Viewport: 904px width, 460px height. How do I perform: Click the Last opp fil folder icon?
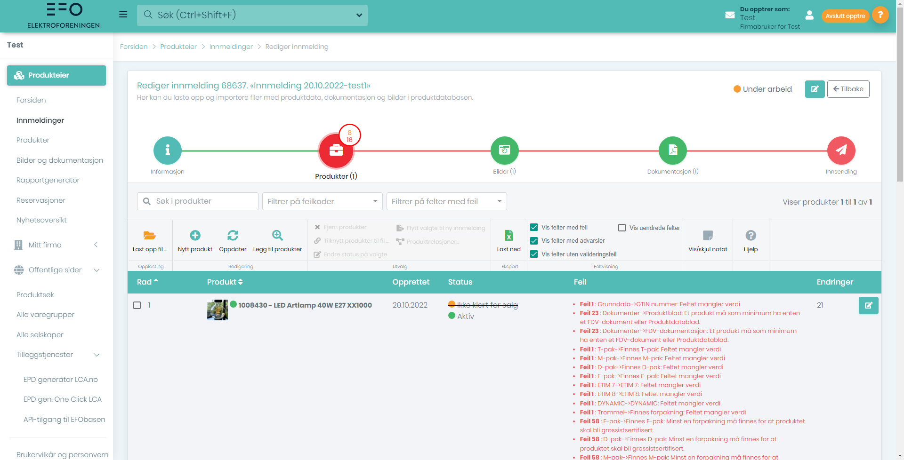pyautogui.click(x=150, y=236)
